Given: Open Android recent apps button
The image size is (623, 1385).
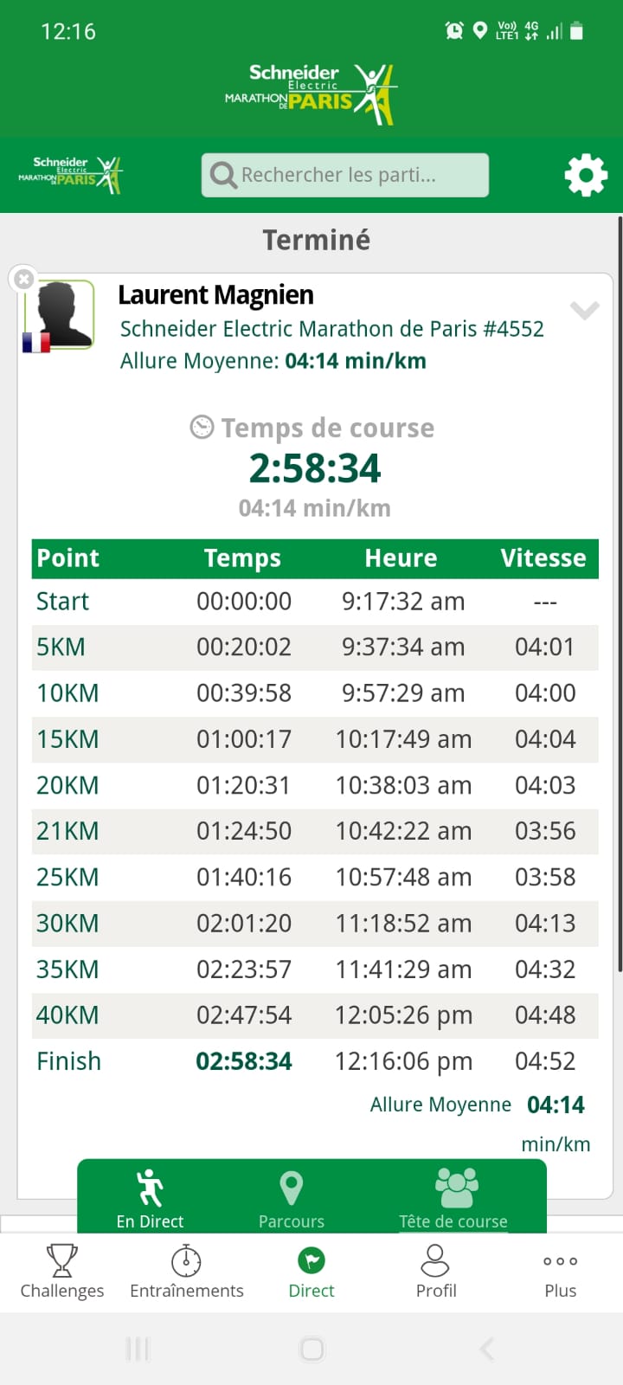Looking at the screenshot, I should 138,1349.
